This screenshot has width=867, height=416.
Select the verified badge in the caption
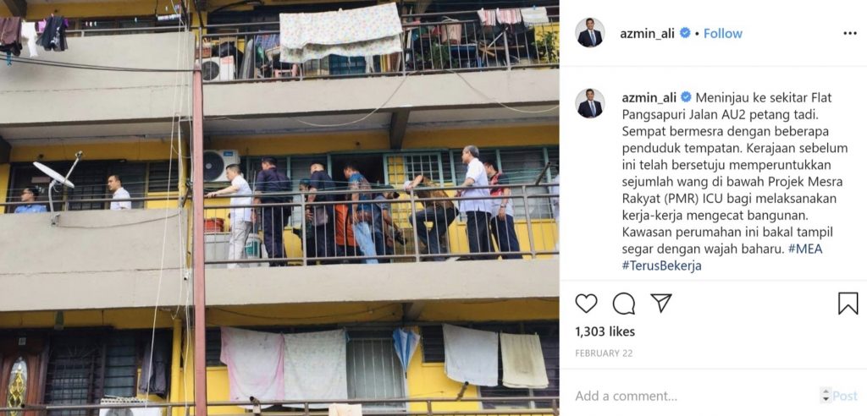point(686,97)
